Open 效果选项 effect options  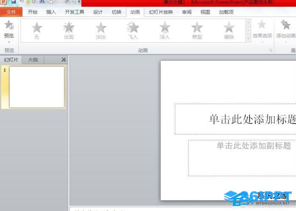click(x=262, y=31)
